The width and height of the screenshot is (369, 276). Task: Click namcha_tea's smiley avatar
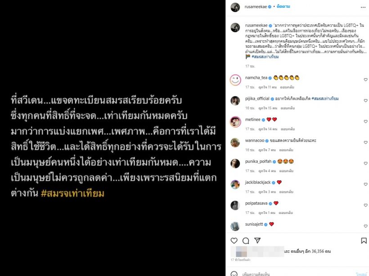tap(235, 80)
